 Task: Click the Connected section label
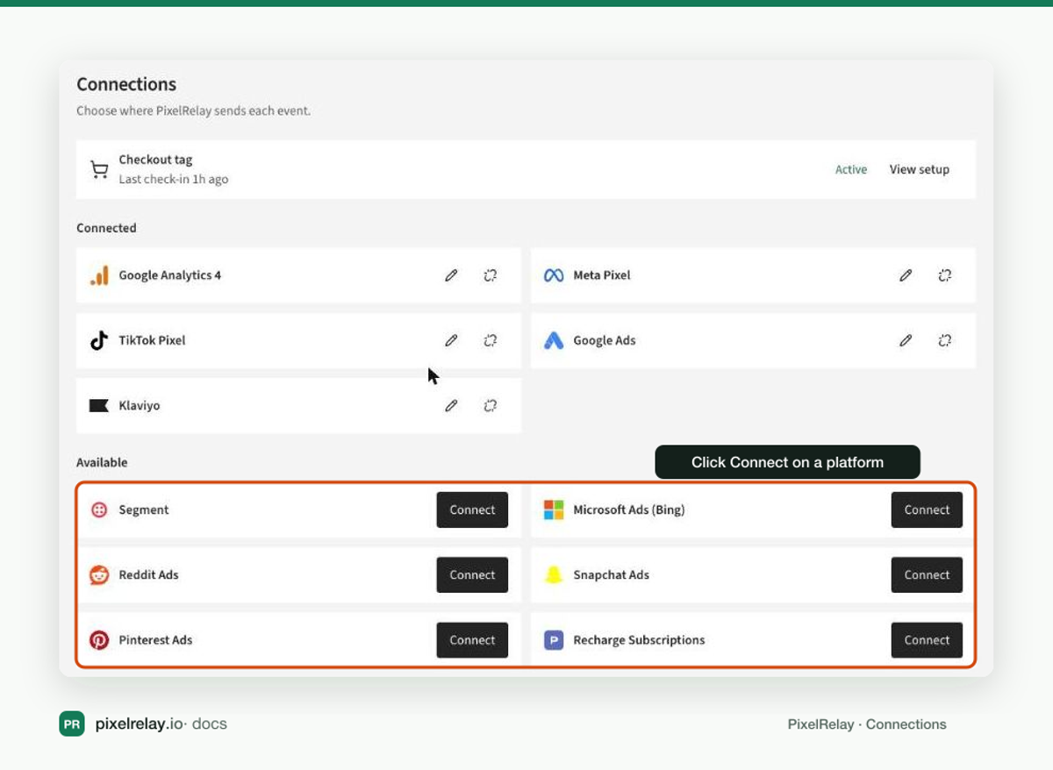106,228
